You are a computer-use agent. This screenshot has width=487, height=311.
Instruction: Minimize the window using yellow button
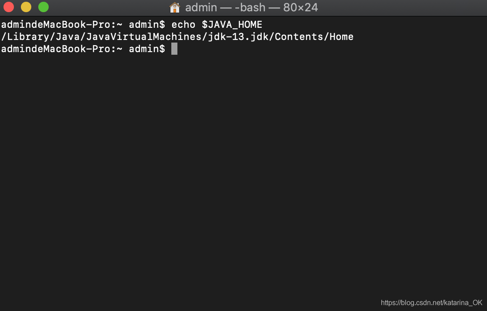[26, 7]
